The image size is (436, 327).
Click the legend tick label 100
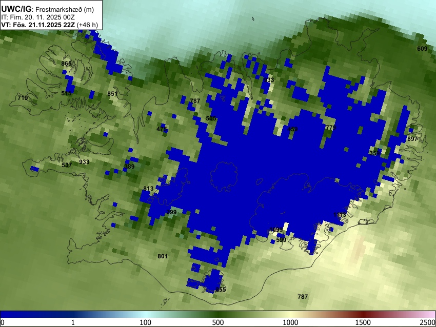(x=146, y=322)
